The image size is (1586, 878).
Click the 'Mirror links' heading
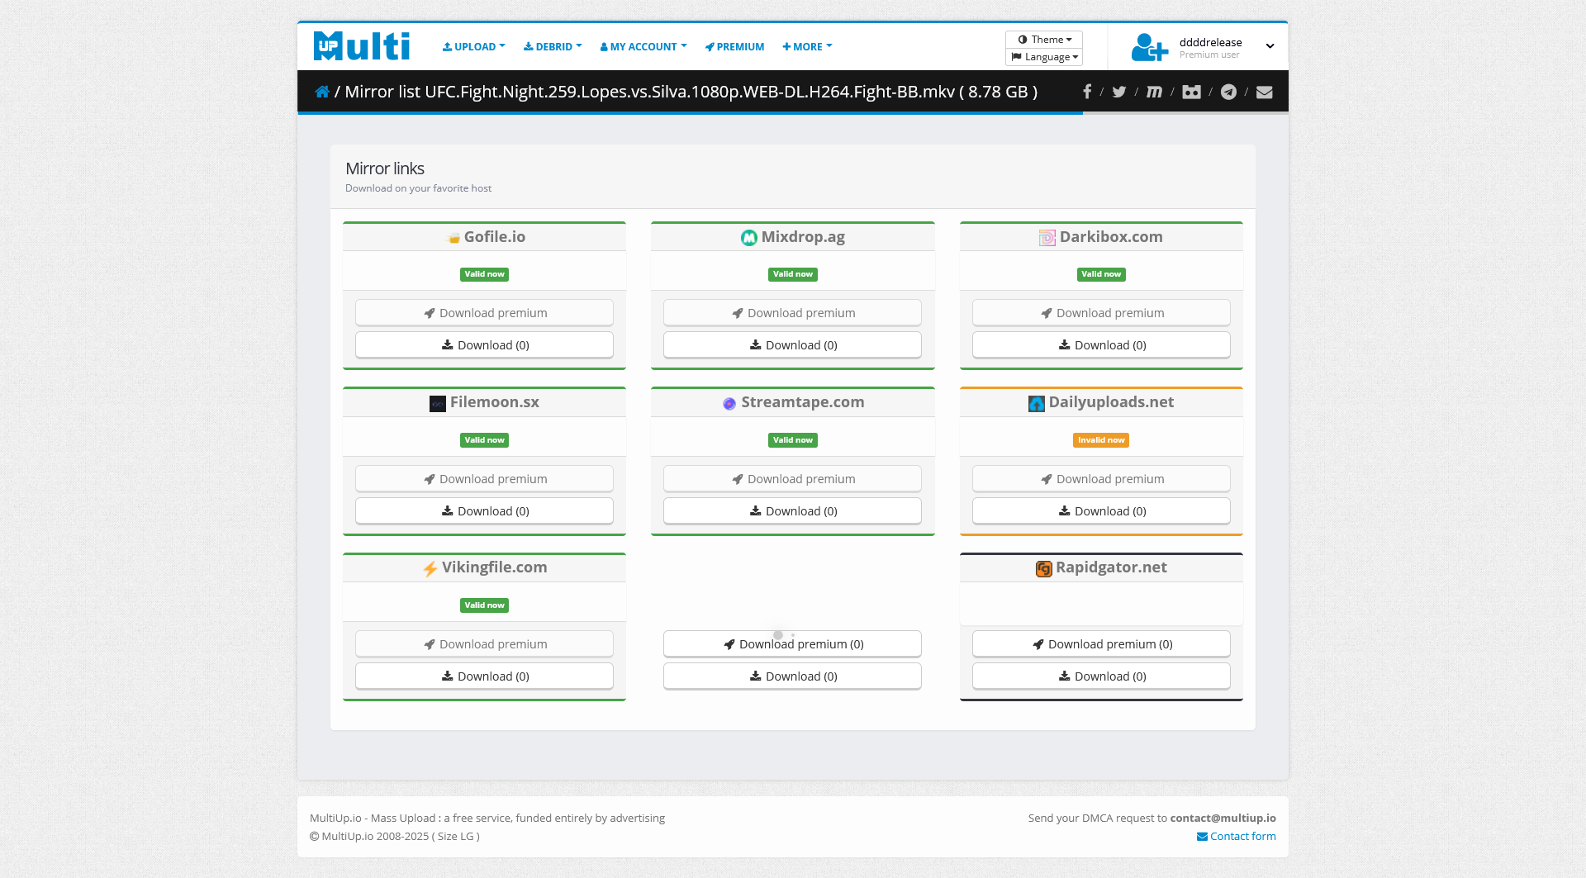click(x=385, y=168)
